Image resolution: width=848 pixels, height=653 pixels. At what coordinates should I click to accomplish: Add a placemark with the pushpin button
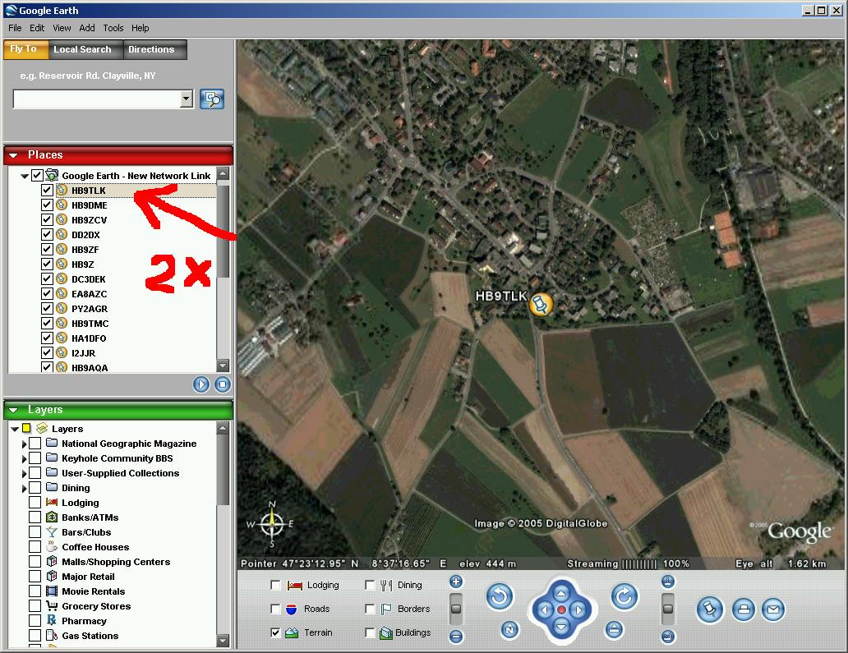click(710, 609)
